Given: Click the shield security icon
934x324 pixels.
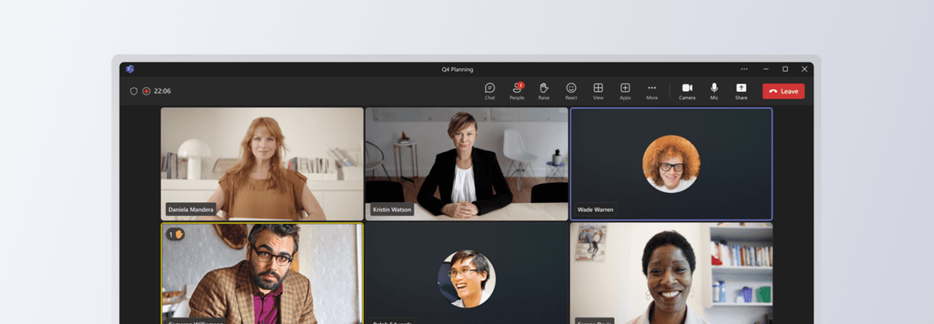Looking at the screenshot, I should point(134,91).
